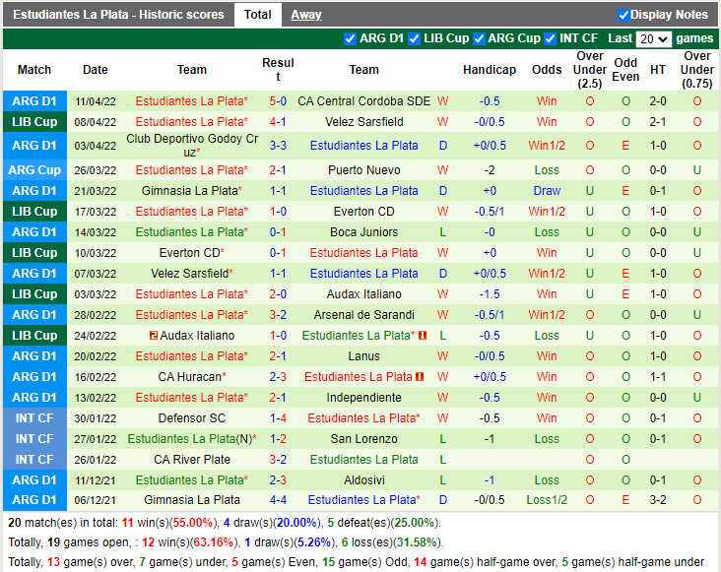Viewport: 721px width, 572px height.
Task: Click the red card icon beside Audax Italiano
Action: coord(154,336)
